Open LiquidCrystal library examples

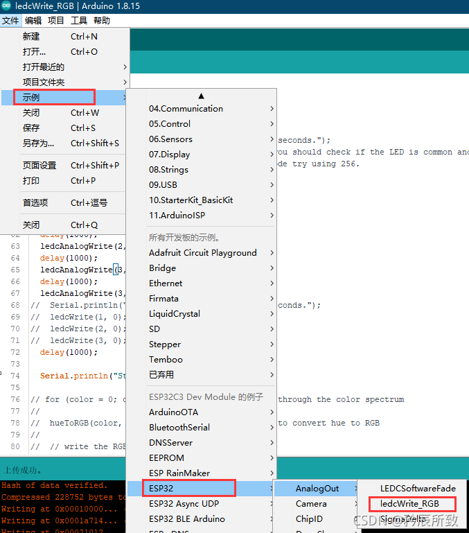click(201, 314)
